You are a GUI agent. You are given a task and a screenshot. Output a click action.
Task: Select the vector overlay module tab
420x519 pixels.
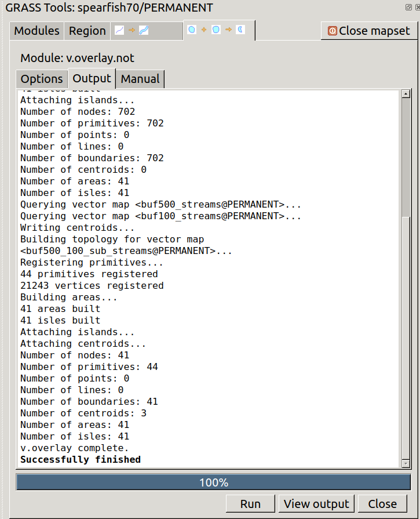pos(219,30)
